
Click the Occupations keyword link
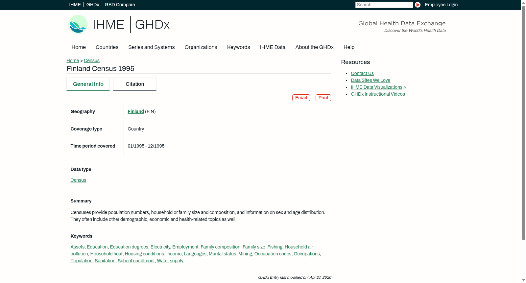307,254
